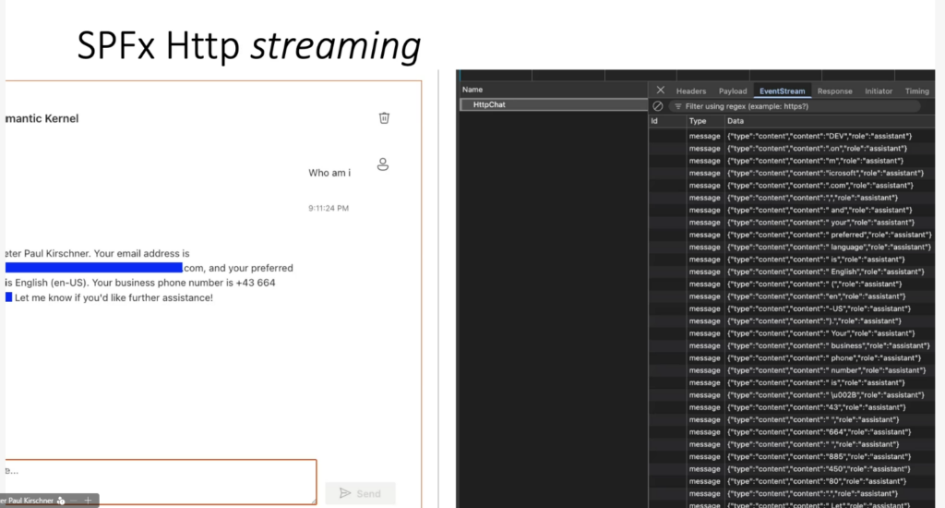This screenshot has height=508, width=945.
Task: Click event row with content "\u002B"
Action: [x=791, y=394]
